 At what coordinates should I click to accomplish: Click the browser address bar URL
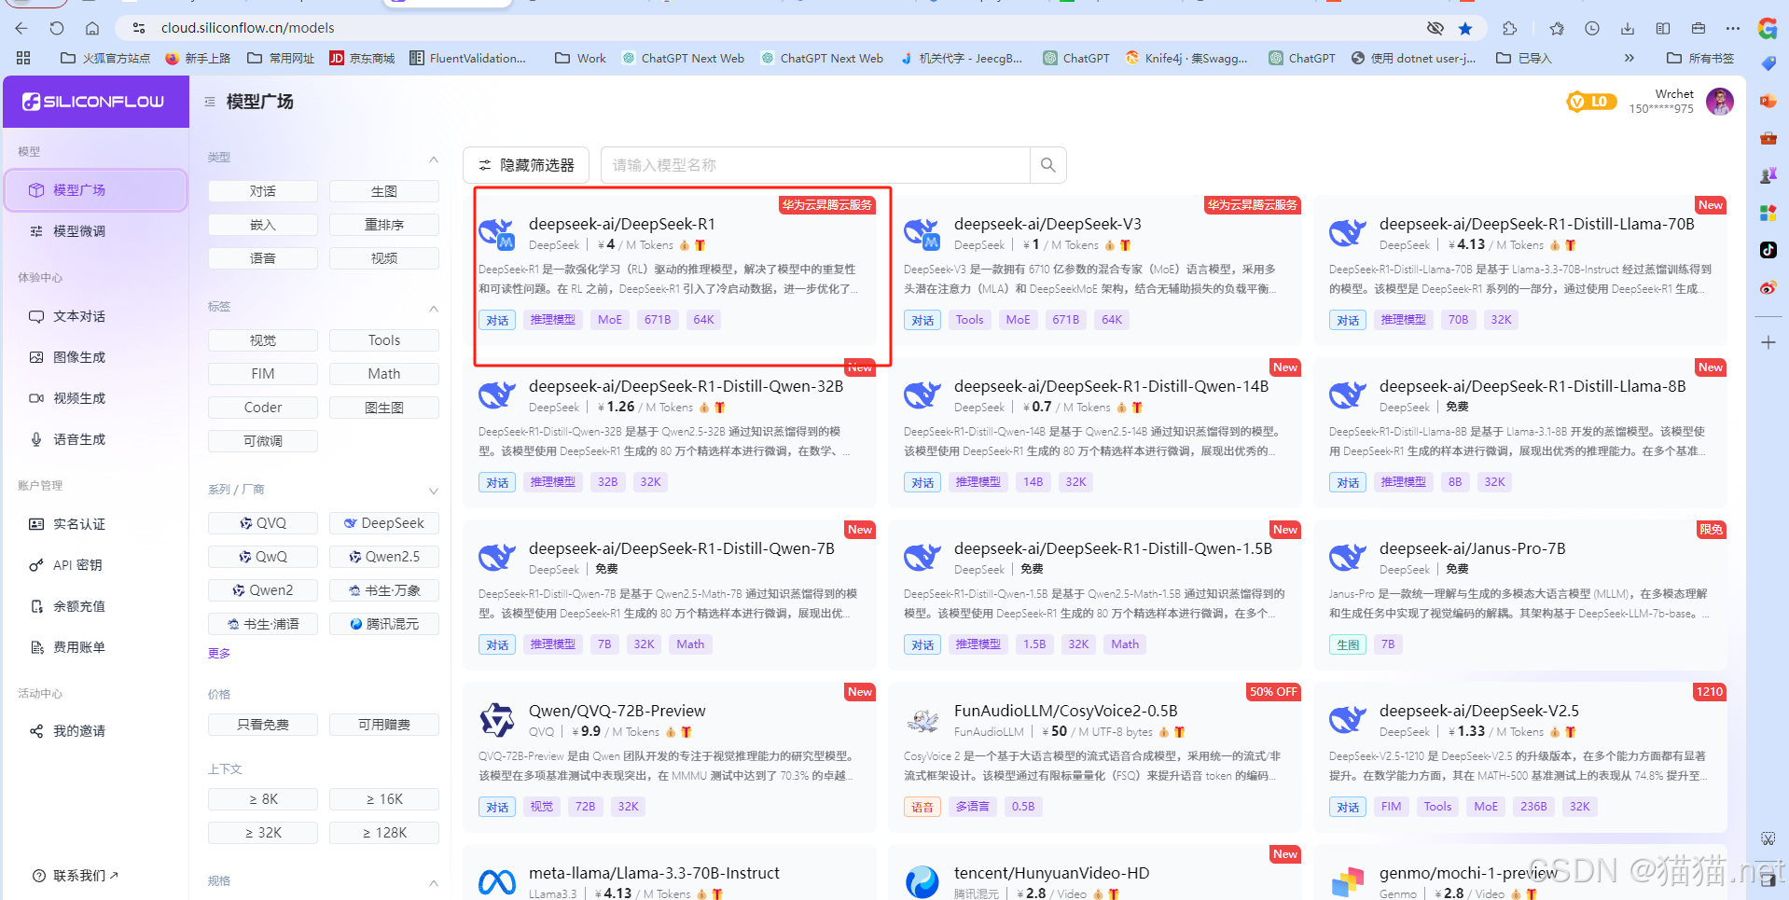tap(248, 28)
